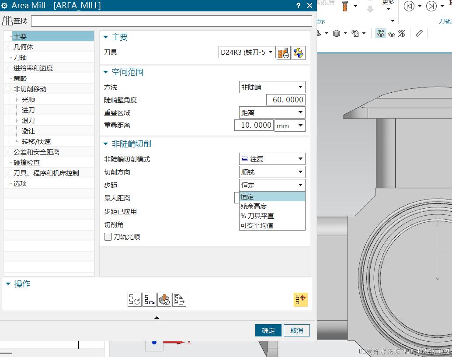
Task: Select 进给率和速度 in the left tree
Action: [x=33, y=68]
